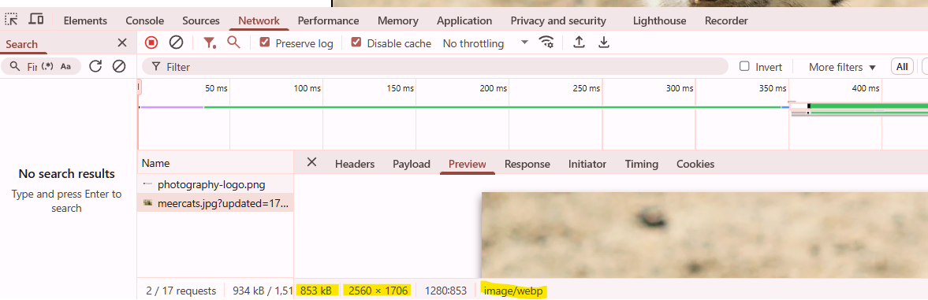Click the red filter funnel icon

coord(210,43)
